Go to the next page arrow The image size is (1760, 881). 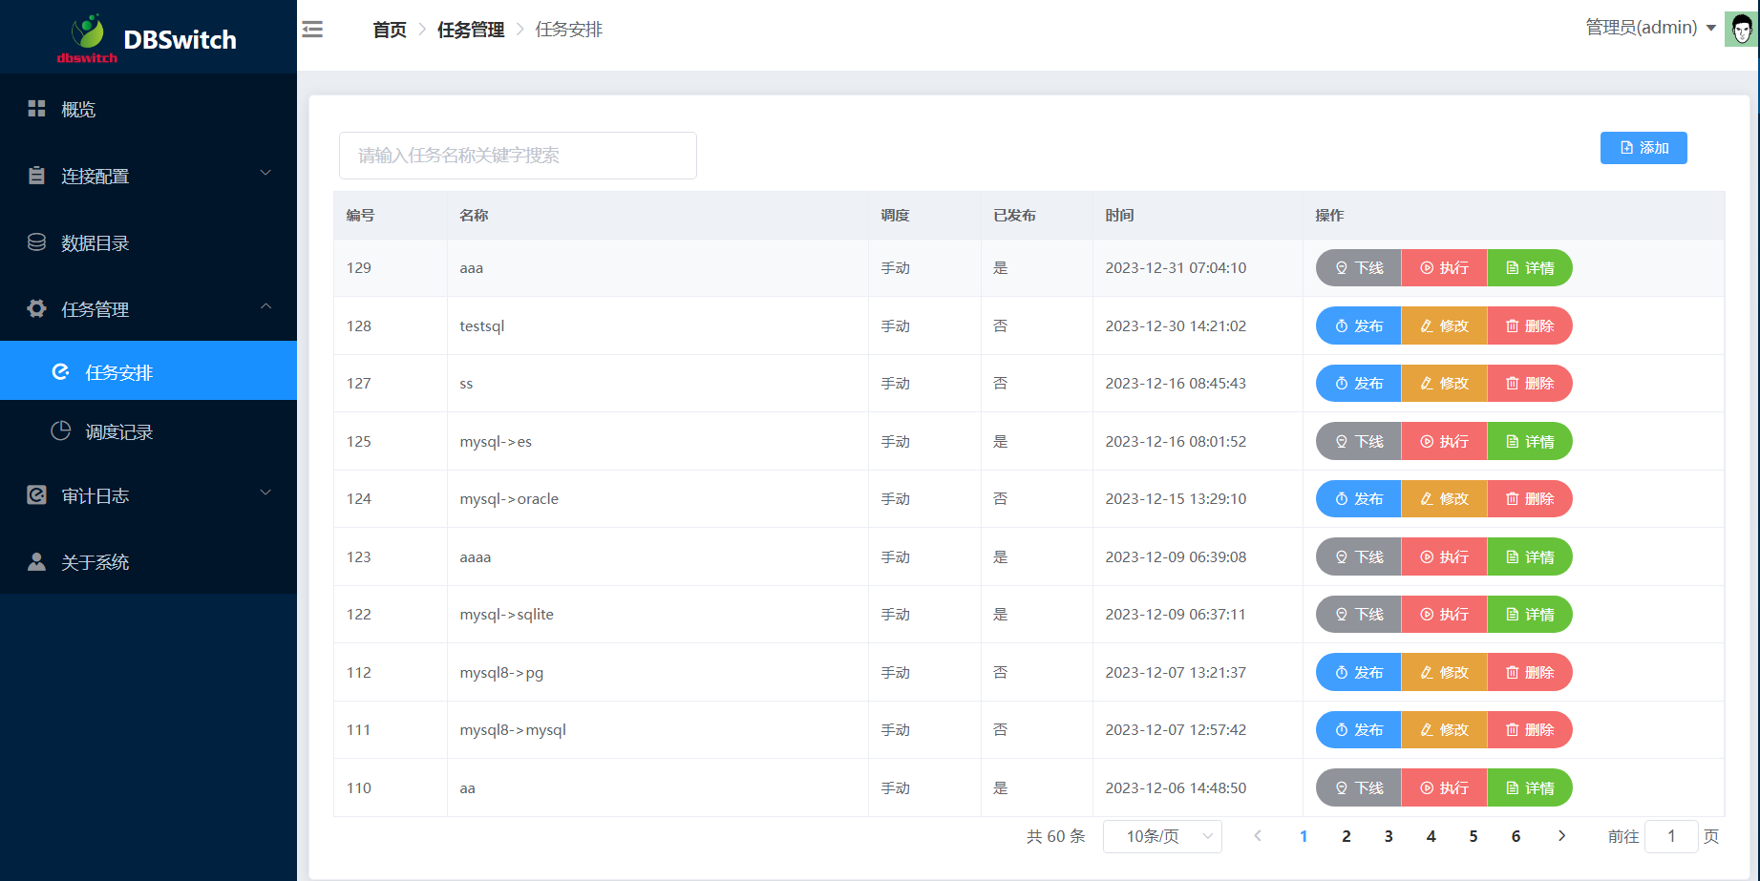[x=1561, y=836]
